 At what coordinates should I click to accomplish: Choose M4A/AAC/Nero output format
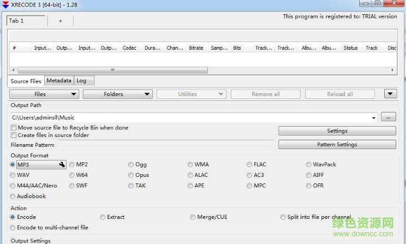coord(13,186)
